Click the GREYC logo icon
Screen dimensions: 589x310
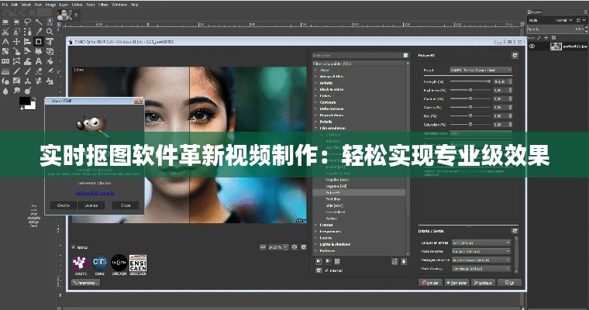81,263
